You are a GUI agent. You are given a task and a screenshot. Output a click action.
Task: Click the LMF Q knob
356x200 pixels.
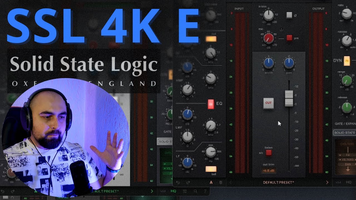pyautogui.click(x=188, y=137)
